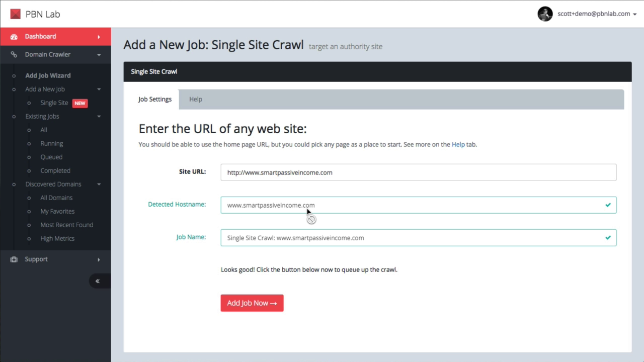Open the scott+demo@pbnlab.com account dropdown
644x362 pixels.
[597, 14]
